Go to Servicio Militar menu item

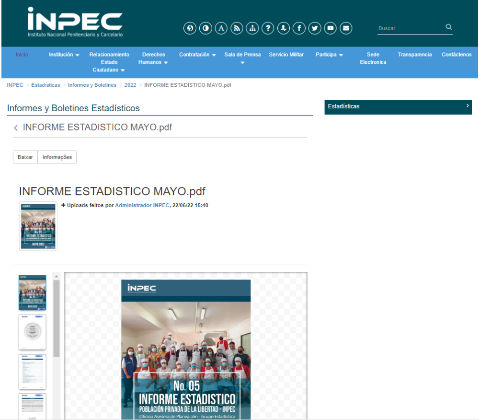[286, 55]
